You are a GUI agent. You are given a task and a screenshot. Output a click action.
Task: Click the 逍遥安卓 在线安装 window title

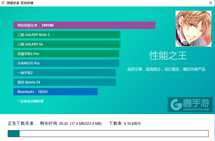pos(20,3)
